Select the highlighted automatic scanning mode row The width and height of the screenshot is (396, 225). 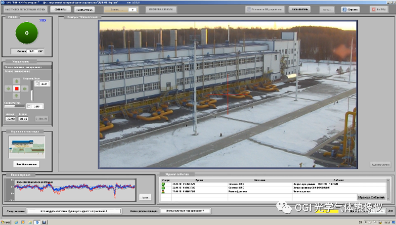[x=27, y=67]
